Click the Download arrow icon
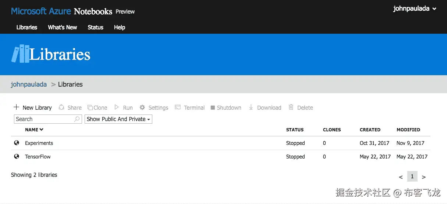This screenshot has width=447, height=204. click(x=251, y=107)
